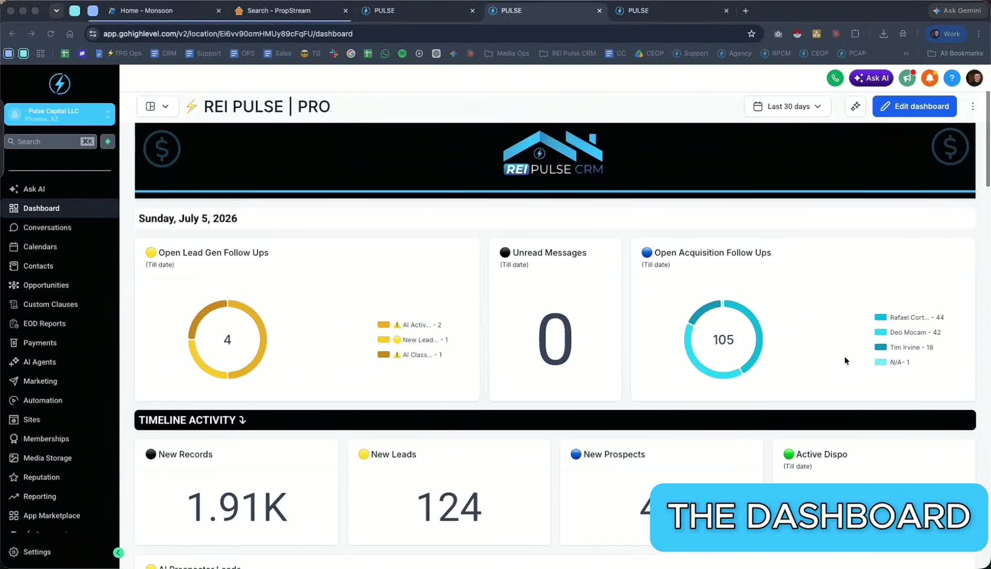Viewport: 991px width, 569px height.
Task: Click the Pulse lightning logo in sidebar
Action: pos(60,84)
